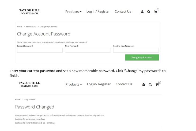Click the magnifier icon in the lower header
This screenshot has width=196, height=131.
pyautogui.click(x=150, y=85)
